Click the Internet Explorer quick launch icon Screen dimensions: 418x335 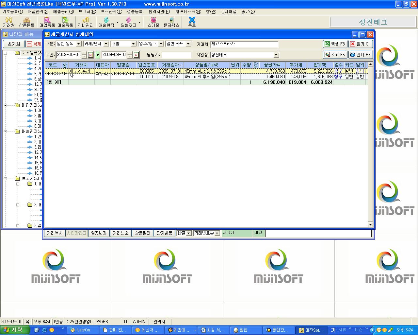[44, 330]
